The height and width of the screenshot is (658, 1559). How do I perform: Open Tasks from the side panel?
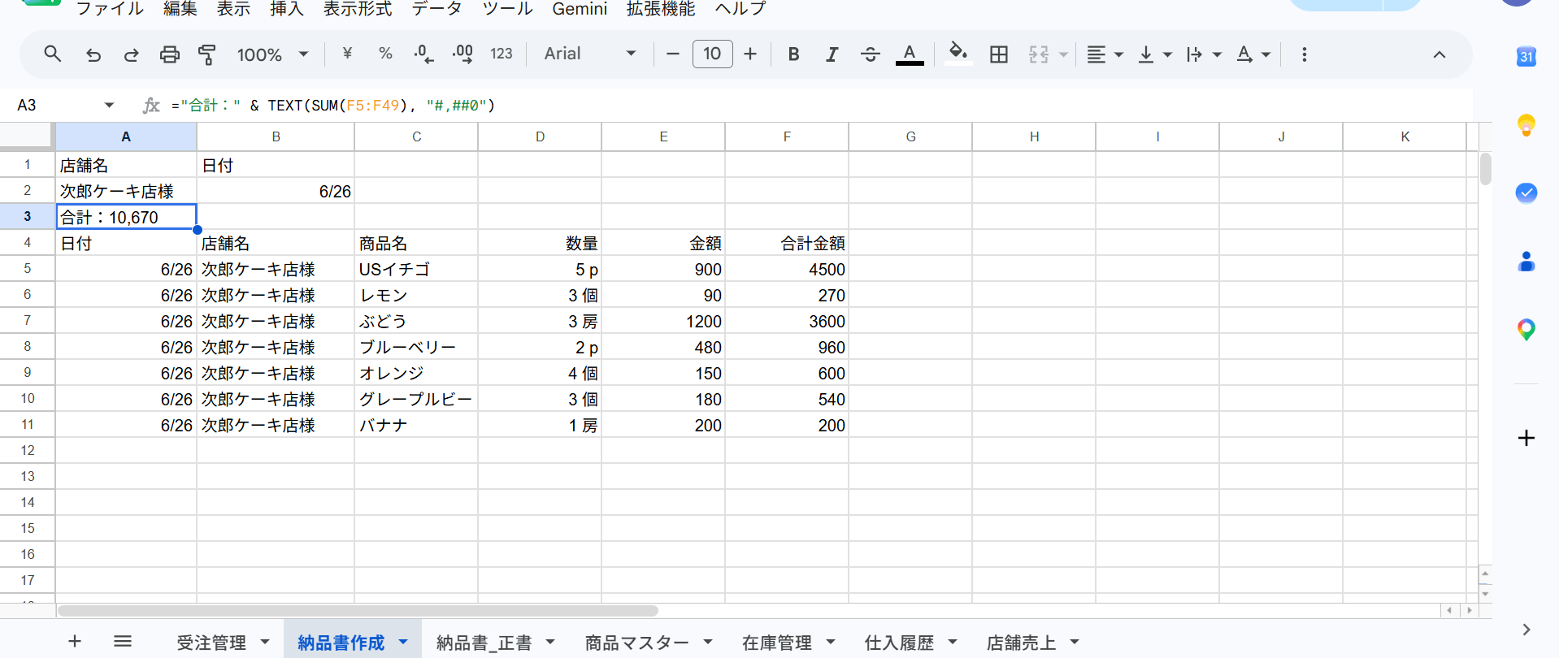(x=1526, y=193)
